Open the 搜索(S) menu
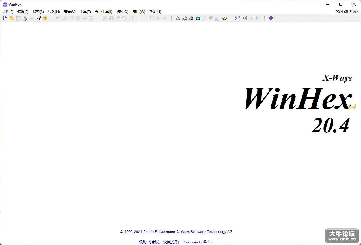 [38, 12]
